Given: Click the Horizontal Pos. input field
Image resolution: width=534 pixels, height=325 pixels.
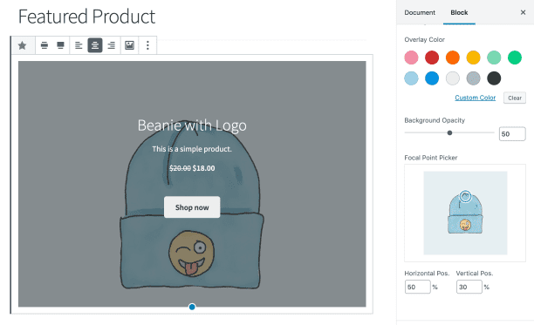Looking at the screenshot, I should [418, 287].
